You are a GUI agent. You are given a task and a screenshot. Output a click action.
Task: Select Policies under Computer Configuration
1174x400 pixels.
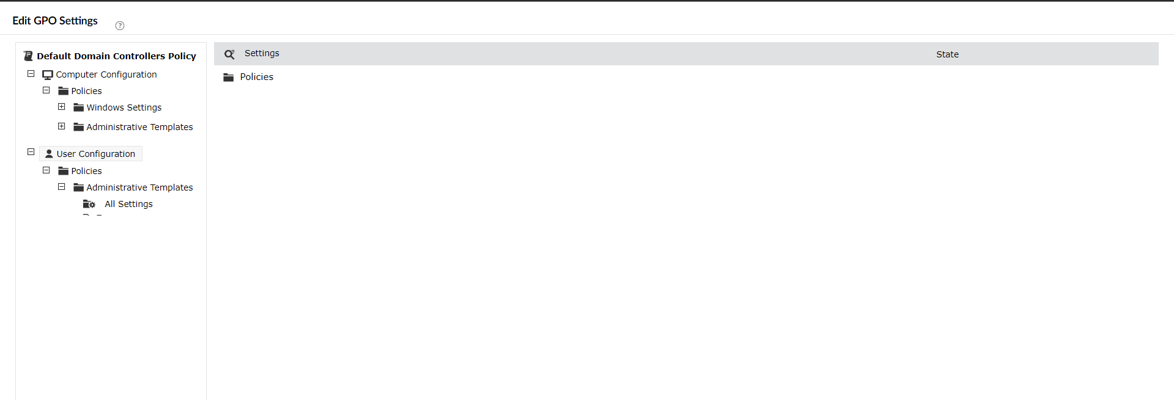point(86,91)
